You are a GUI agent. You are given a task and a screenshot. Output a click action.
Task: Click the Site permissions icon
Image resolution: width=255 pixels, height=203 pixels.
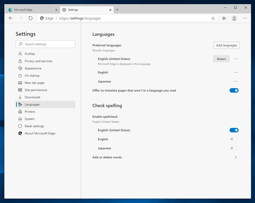click(20, 90)
